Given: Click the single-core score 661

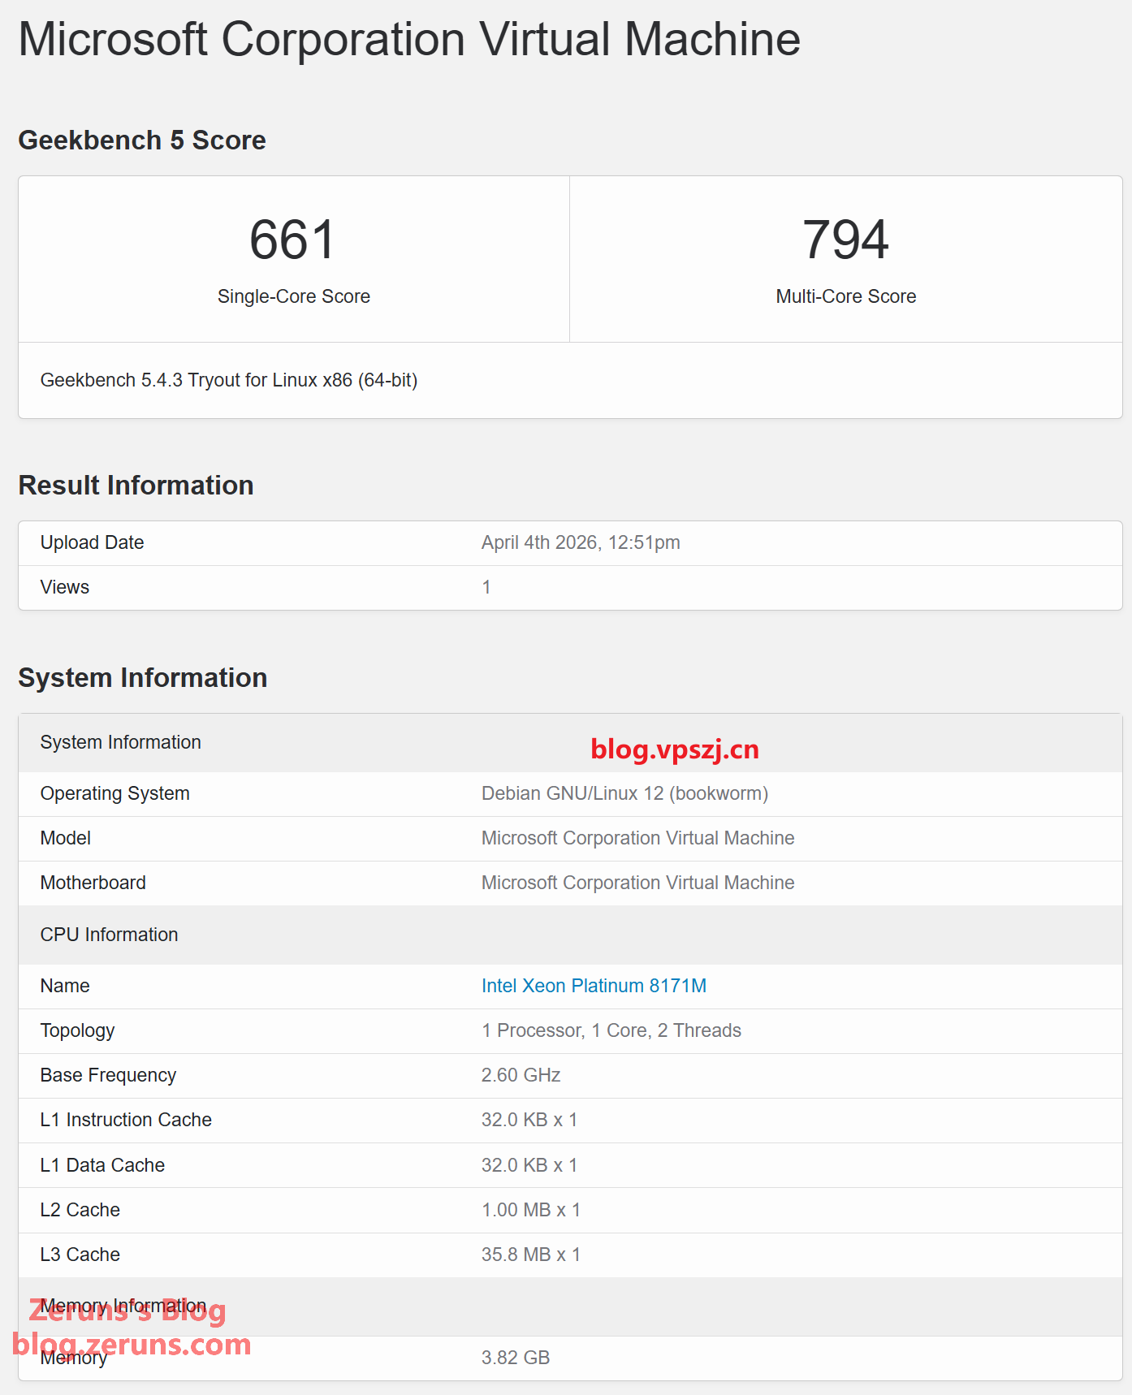Looking at the screenshot, I should pos(292,240).
